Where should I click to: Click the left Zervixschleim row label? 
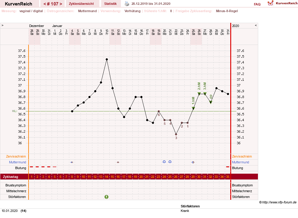click(x=16, y=156)
